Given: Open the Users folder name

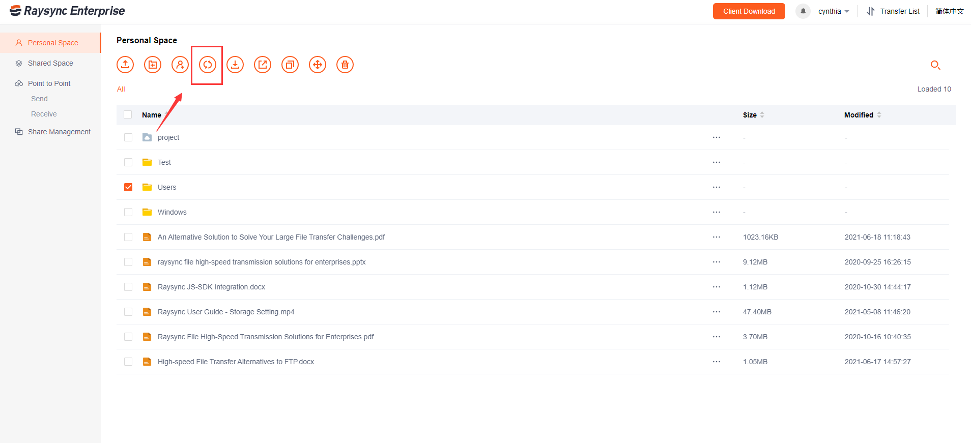Looking at the screenshot, I should click(167, 187).
